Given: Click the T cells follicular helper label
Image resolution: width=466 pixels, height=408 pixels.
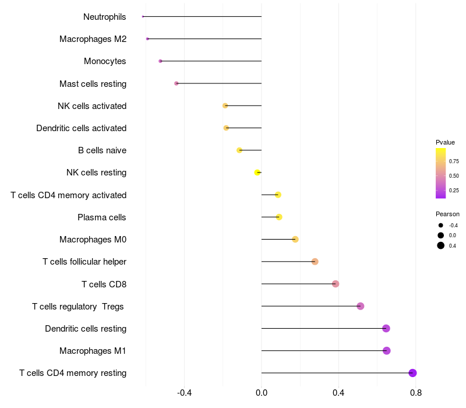Looking at the screenshot, I should tap(84, 262).
